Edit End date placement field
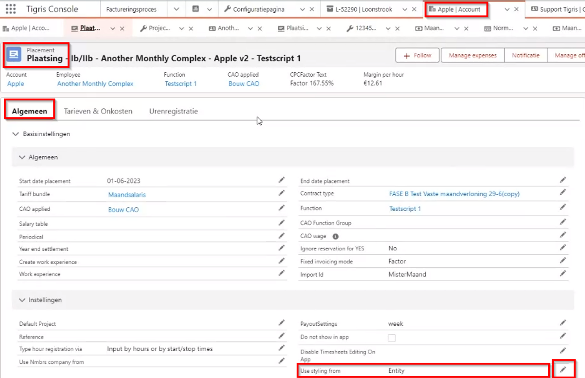Image resolution: width=585 pixels, height=378 pixels. tap(563, 180)
